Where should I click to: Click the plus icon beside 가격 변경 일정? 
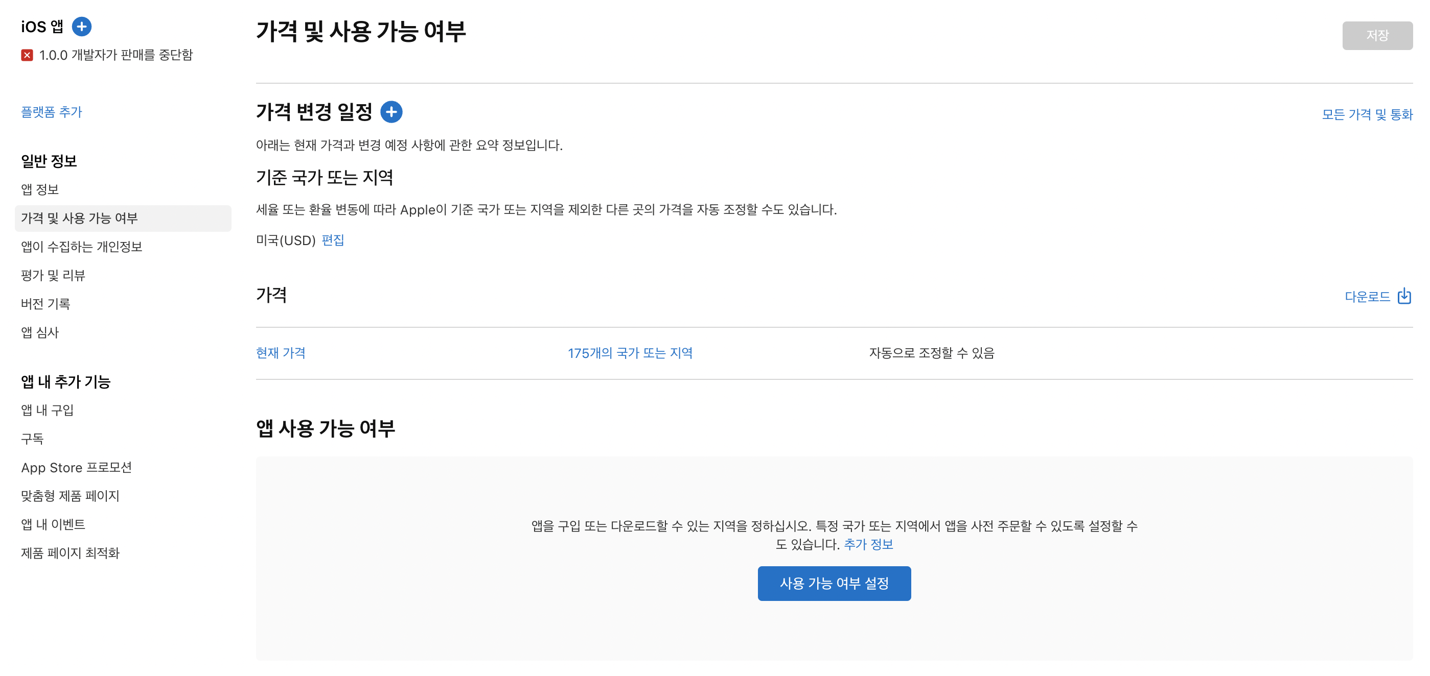coord(391,112)
